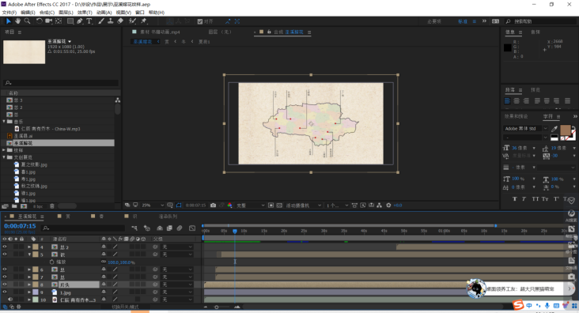
Task: Open the 编辑(E) menu
Action: tap(28, 12)
